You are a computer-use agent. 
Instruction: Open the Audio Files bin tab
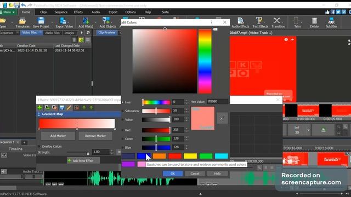(x=52, y=33)
